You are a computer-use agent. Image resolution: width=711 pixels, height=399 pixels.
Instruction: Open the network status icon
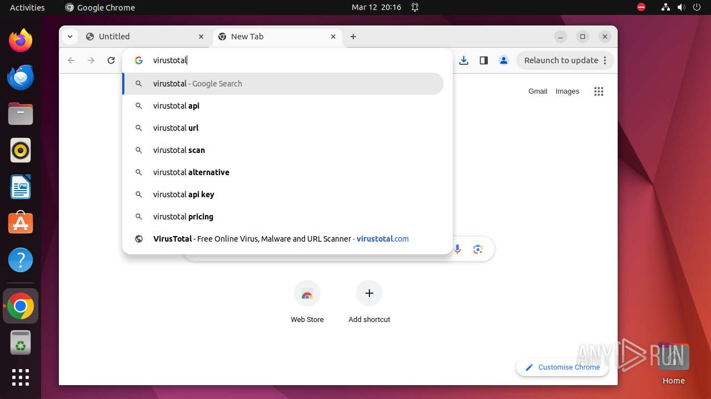[x=665, y=7]
